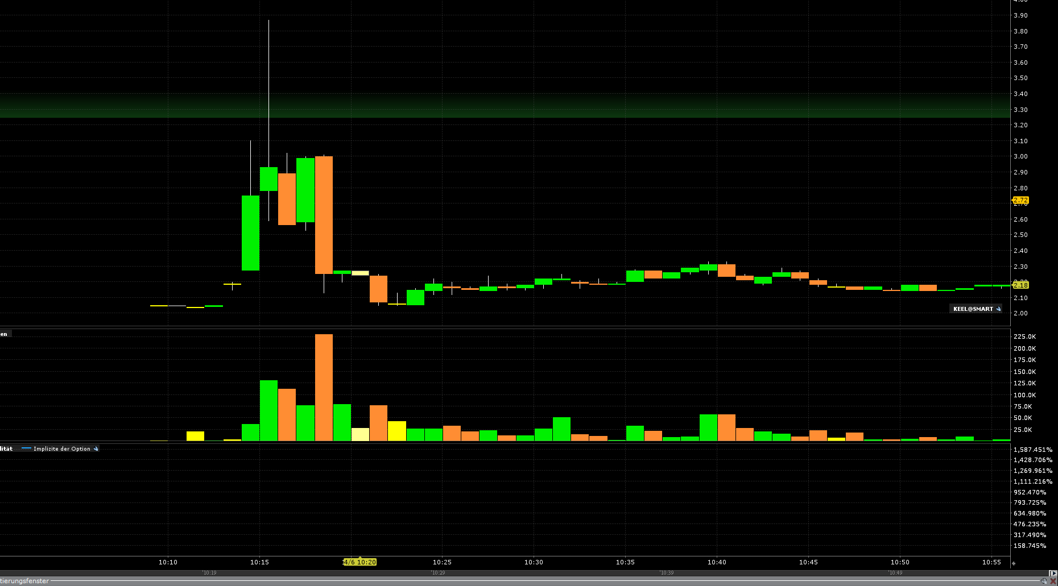Click the yellow 2.18 current price tag
Viewport: 1058px width, 586px height.
[x=1020, y=285]
